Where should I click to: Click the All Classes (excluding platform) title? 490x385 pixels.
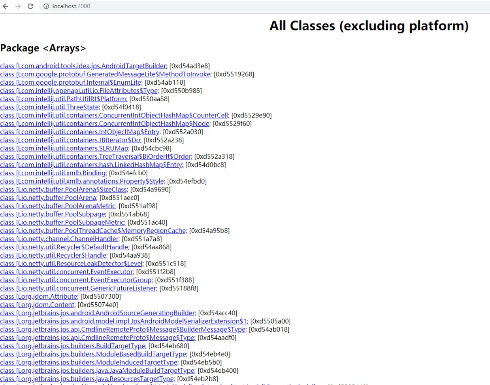point(369,26)
